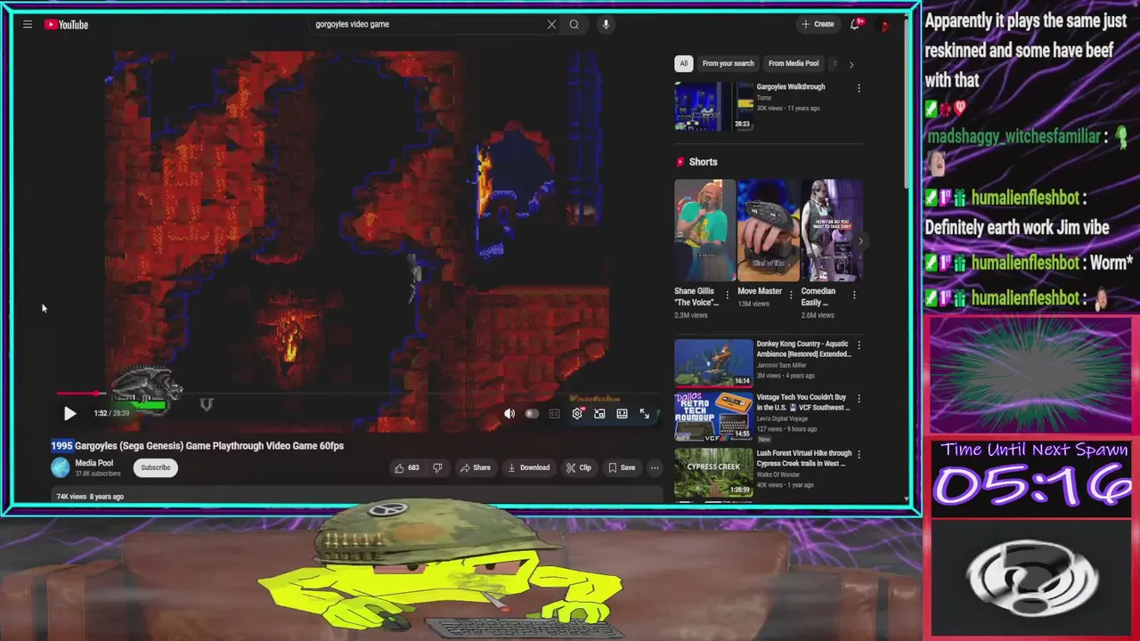
Task: Click the Shorts section heading
Action: pyautogui.click(x=703, y=162)
